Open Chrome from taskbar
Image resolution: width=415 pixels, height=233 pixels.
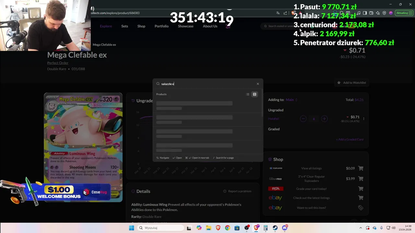[x=227, y=228]
